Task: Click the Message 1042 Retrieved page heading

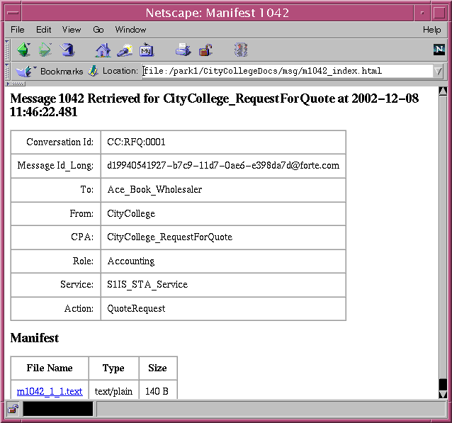Action: coord(214,105)
